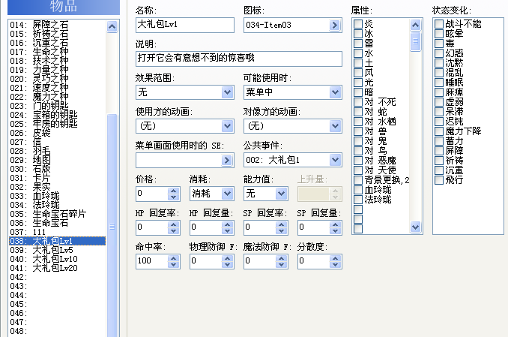Check the 雷 attribute box
The height and width of the screenshot is (337, 508).
coord(358,44)
